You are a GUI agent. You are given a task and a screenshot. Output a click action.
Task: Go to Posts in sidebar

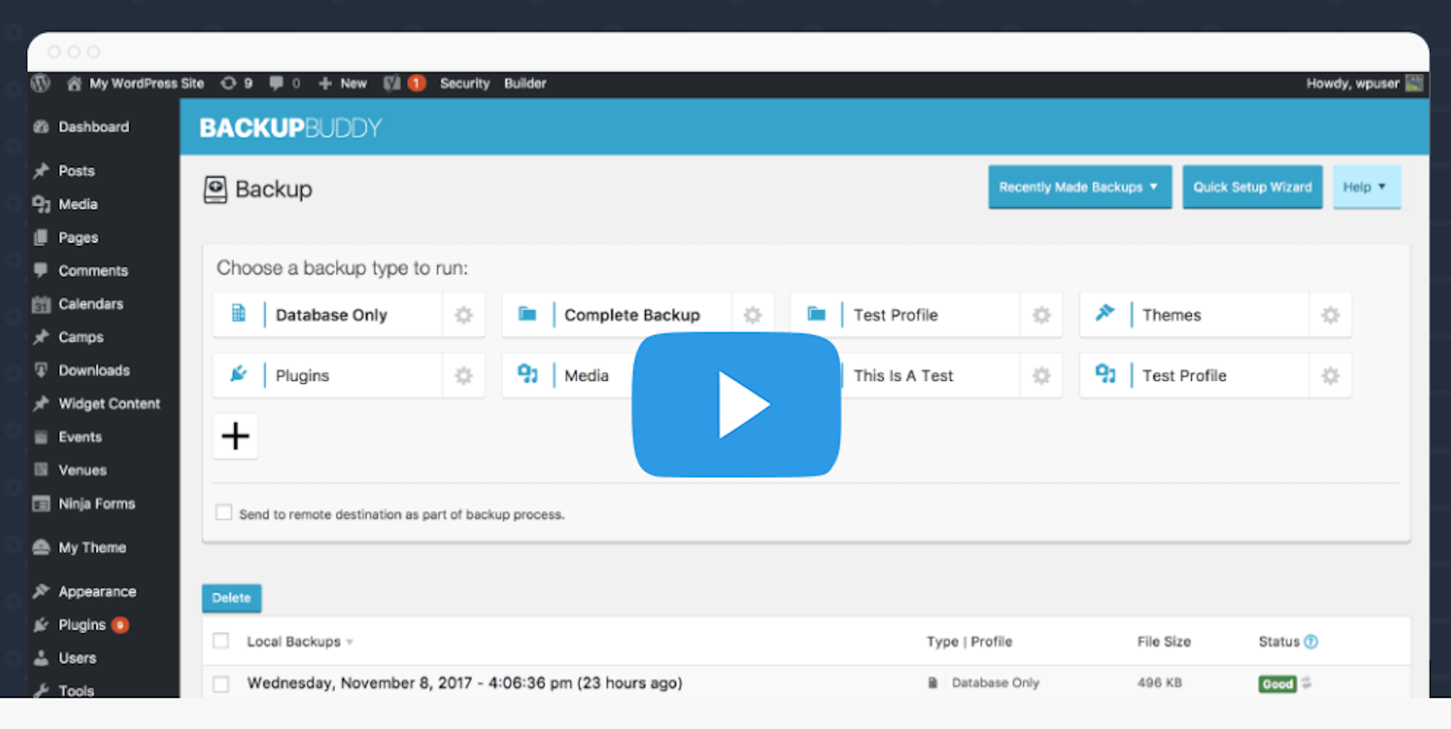click(76, 171)
